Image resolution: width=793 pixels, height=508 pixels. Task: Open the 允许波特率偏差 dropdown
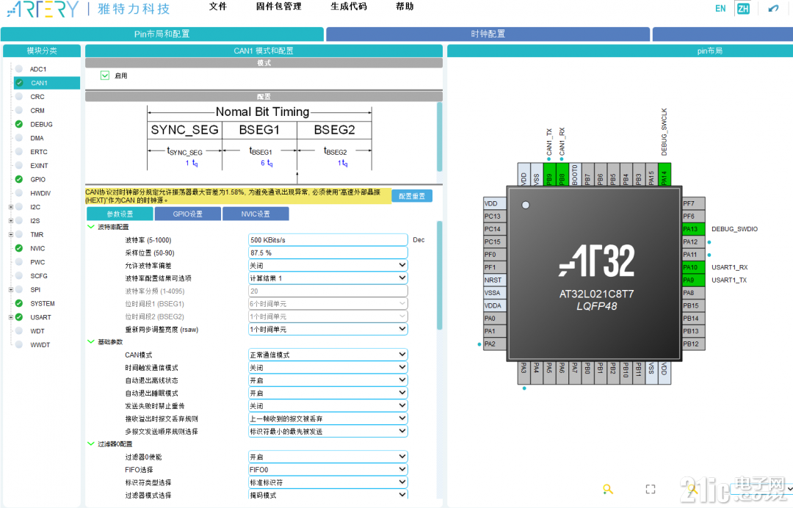[327, 265]
